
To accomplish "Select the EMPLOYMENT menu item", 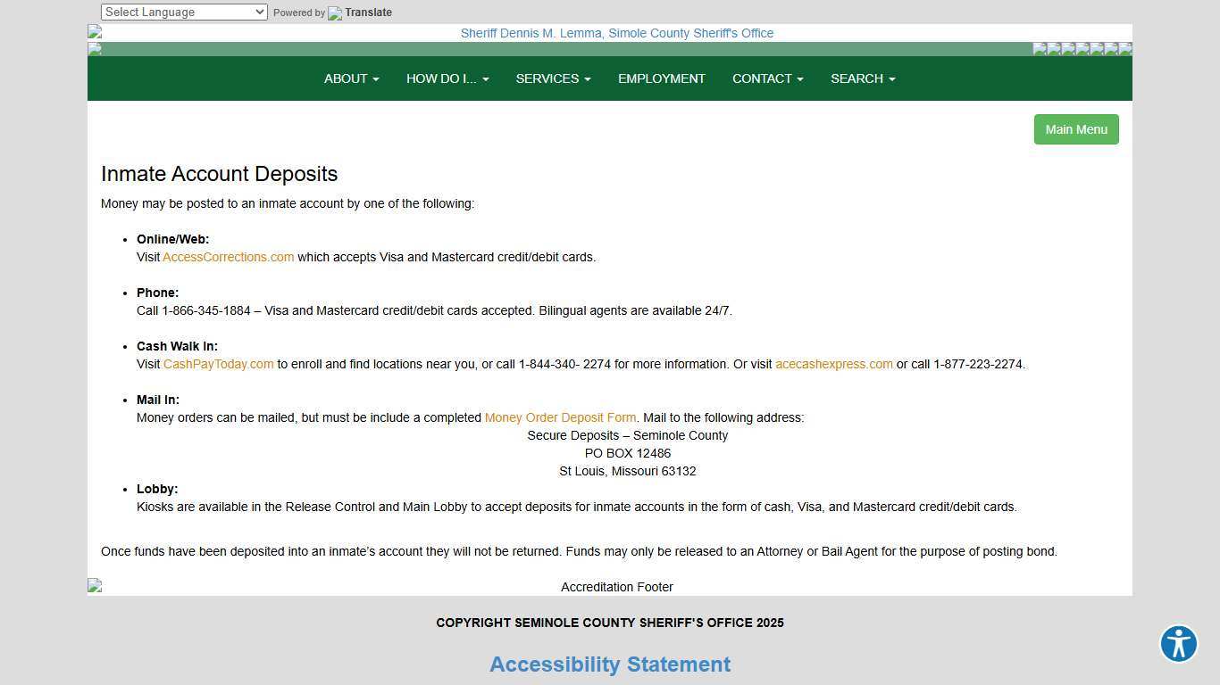I will [661, 78].
